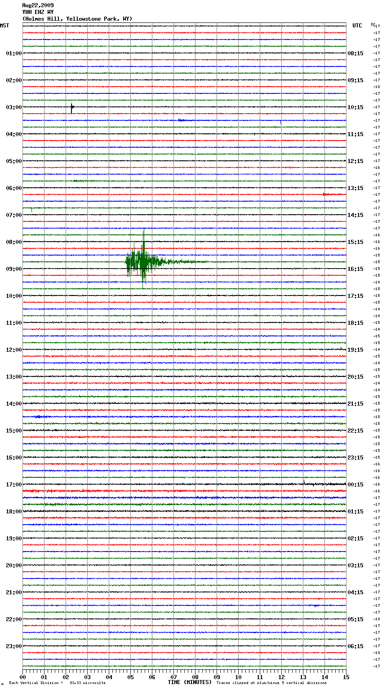Select the 23:00 MST time label
Image resolution: width=382 pixels, height=689 pixels.
pyautogui.click(x=14, y=646)
